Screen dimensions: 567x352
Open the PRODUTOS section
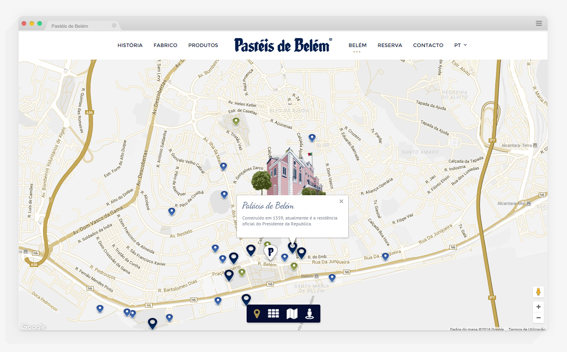(203, 45)
